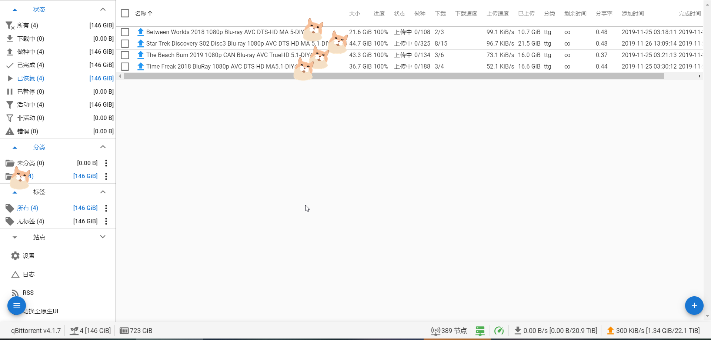
Task: Click the 所有 (4) tag icon
Action: click(x=10, y=208)
